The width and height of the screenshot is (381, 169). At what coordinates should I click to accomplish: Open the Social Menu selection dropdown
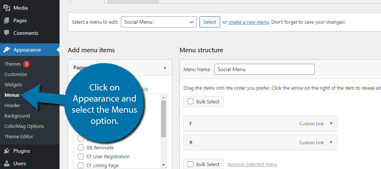[x=159, y=22]
